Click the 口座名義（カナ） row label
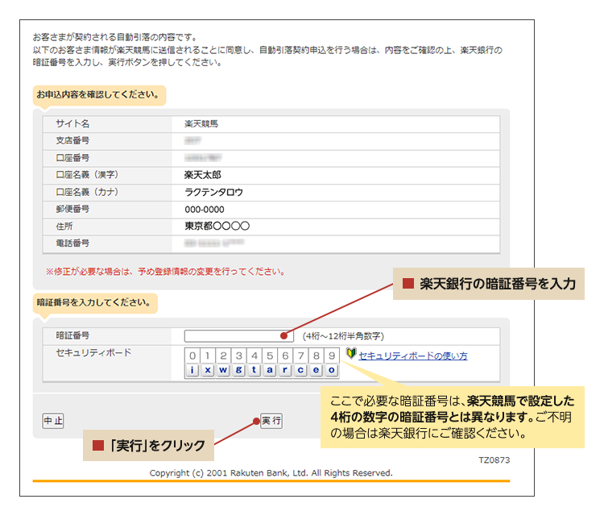 click(87, 192)
